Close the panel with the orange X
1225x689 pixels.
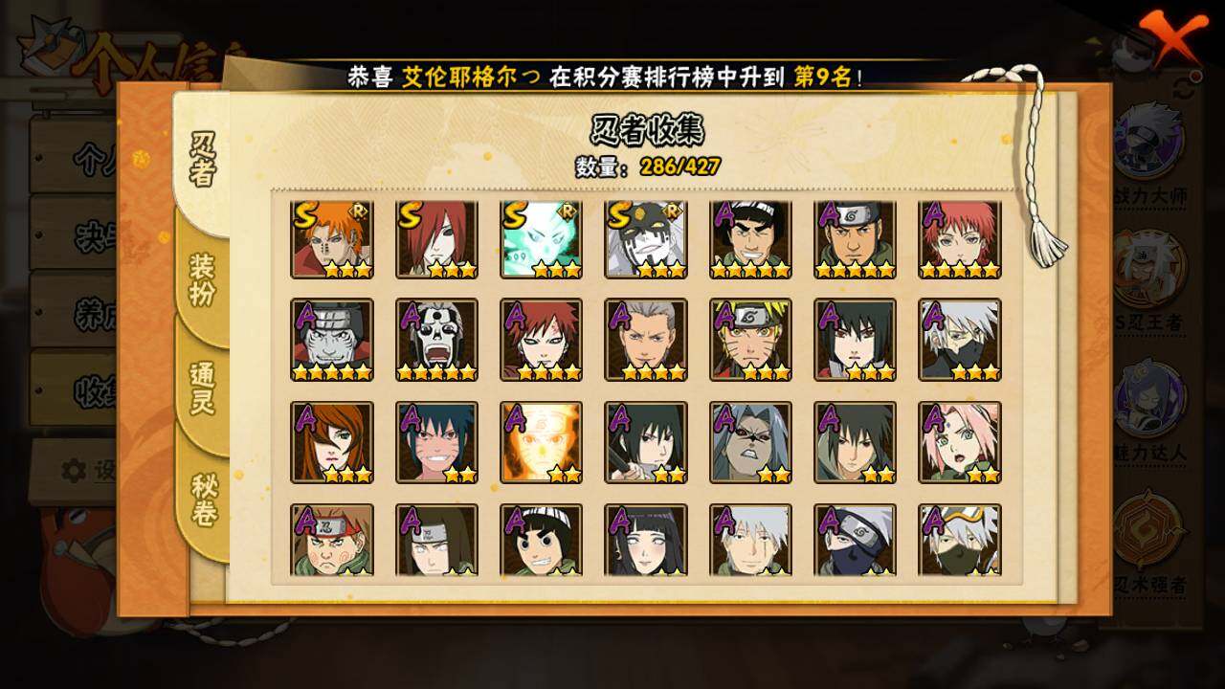(1171, 38)
